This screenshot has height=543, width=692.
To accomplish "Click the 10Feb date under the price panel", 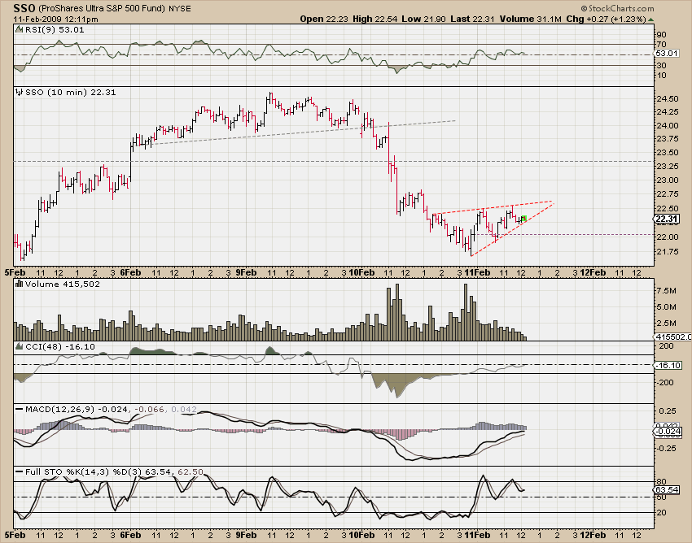I will click(x=361, y=272).
